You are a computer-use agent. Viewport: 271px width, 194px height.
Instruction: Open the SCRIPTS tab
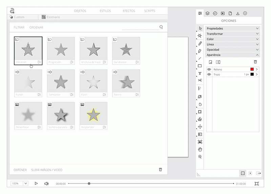click(149, 11)
